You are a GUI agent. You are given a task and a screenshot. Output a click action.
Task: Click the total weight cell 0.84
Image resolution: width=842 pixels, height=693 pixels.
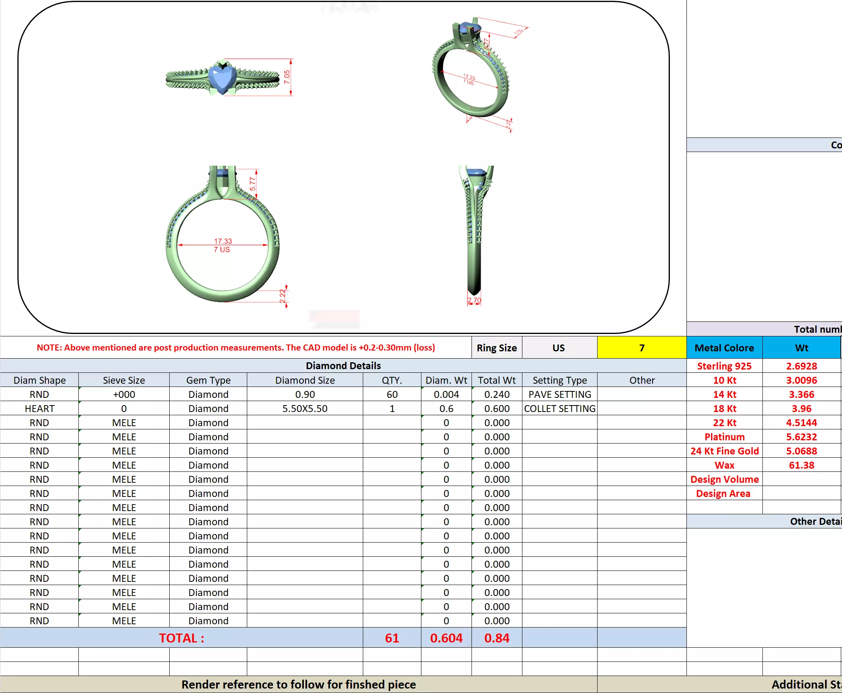click(497, 638)
